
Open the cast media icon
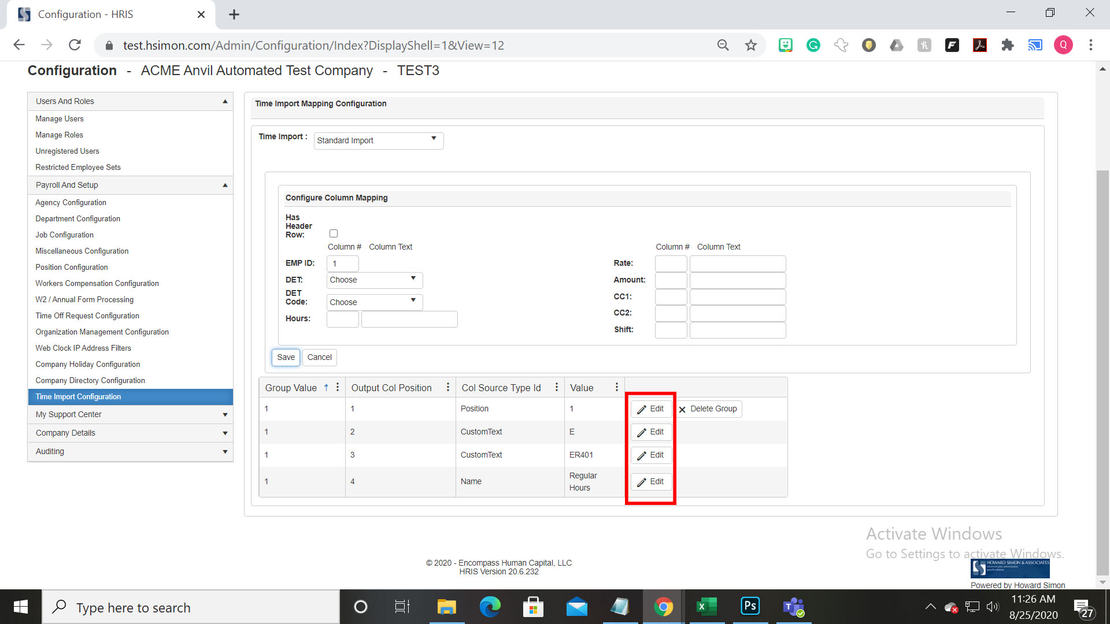coord(1035,45)
